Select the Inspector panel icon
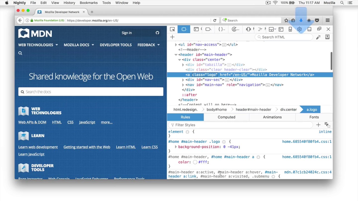 point(184,29)
